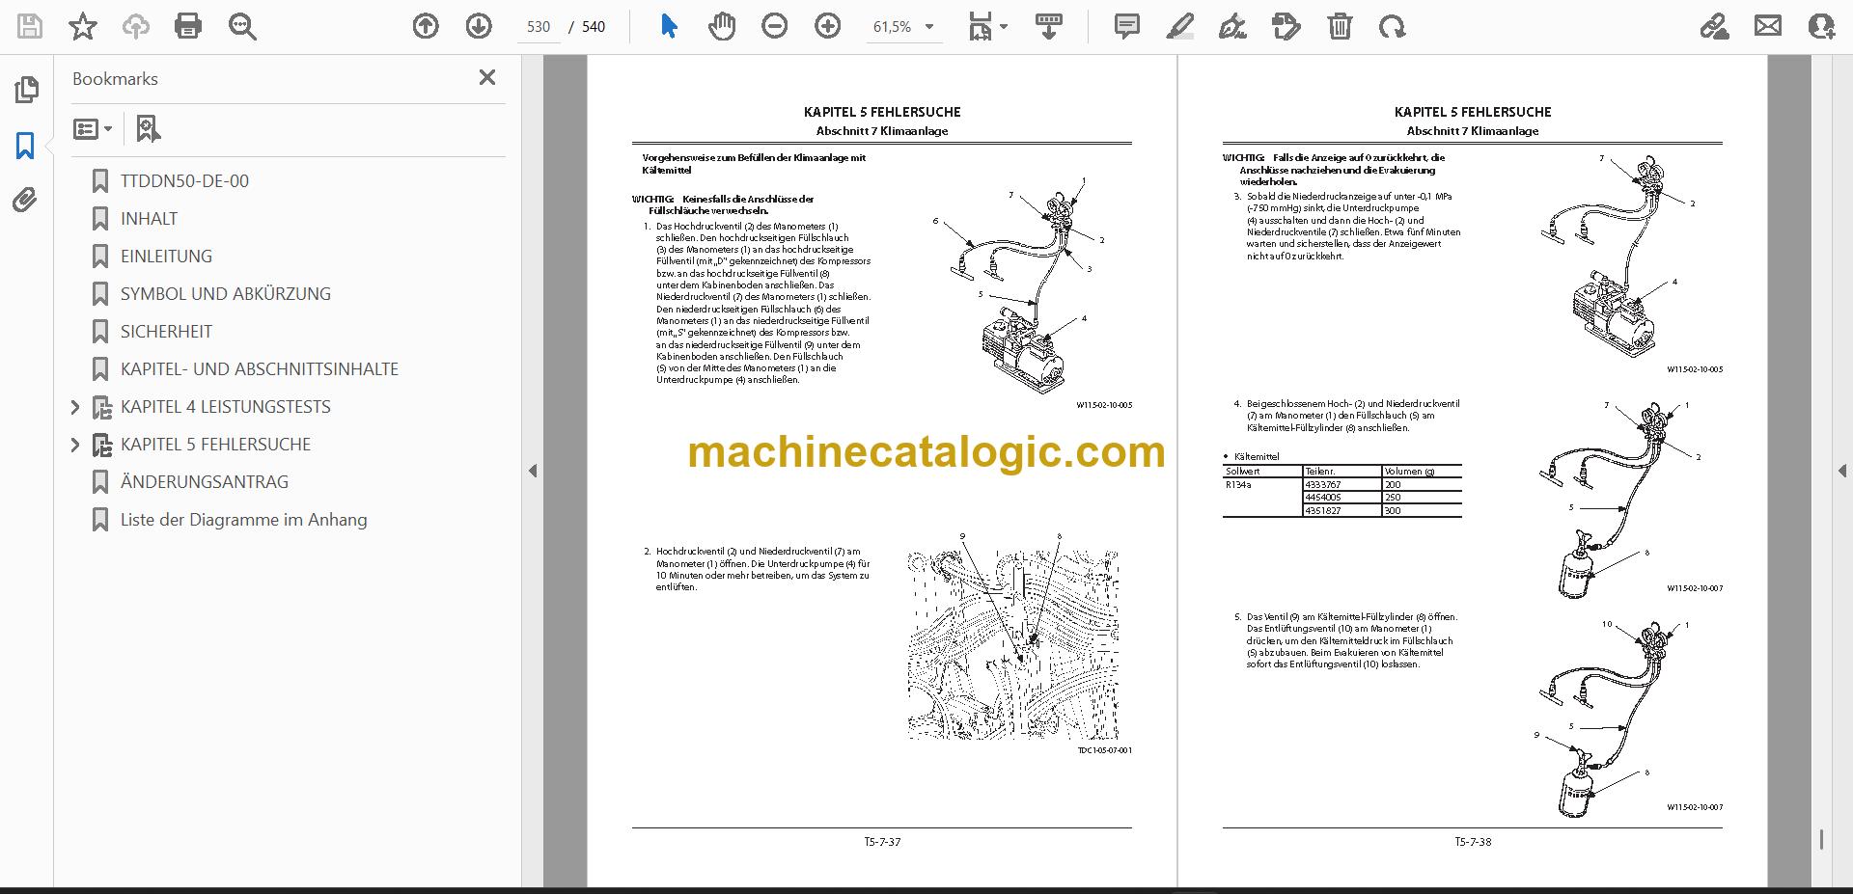The width and height of the screenshot is (1853, 894).
Task: Add a sticky note comment
Action: (1126, 26)
